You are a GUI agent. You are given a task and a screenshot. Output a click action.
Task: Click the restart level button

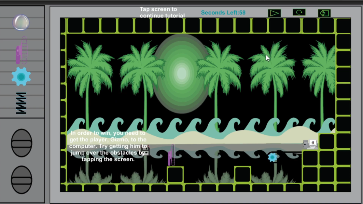pos(299,12)
